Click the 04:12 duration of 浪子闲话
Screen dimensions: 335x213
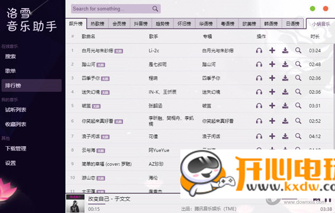pyautogui.click(x=315, y=136)
